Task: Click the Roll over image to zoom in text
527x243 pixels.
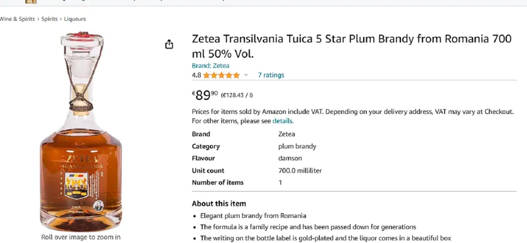Action: tap(80, 237)
